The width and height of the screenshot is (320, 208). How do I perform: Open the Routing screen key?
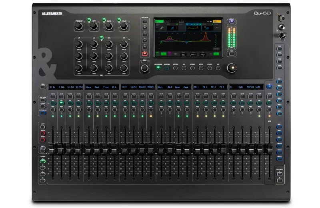click(x=167, y=68)
